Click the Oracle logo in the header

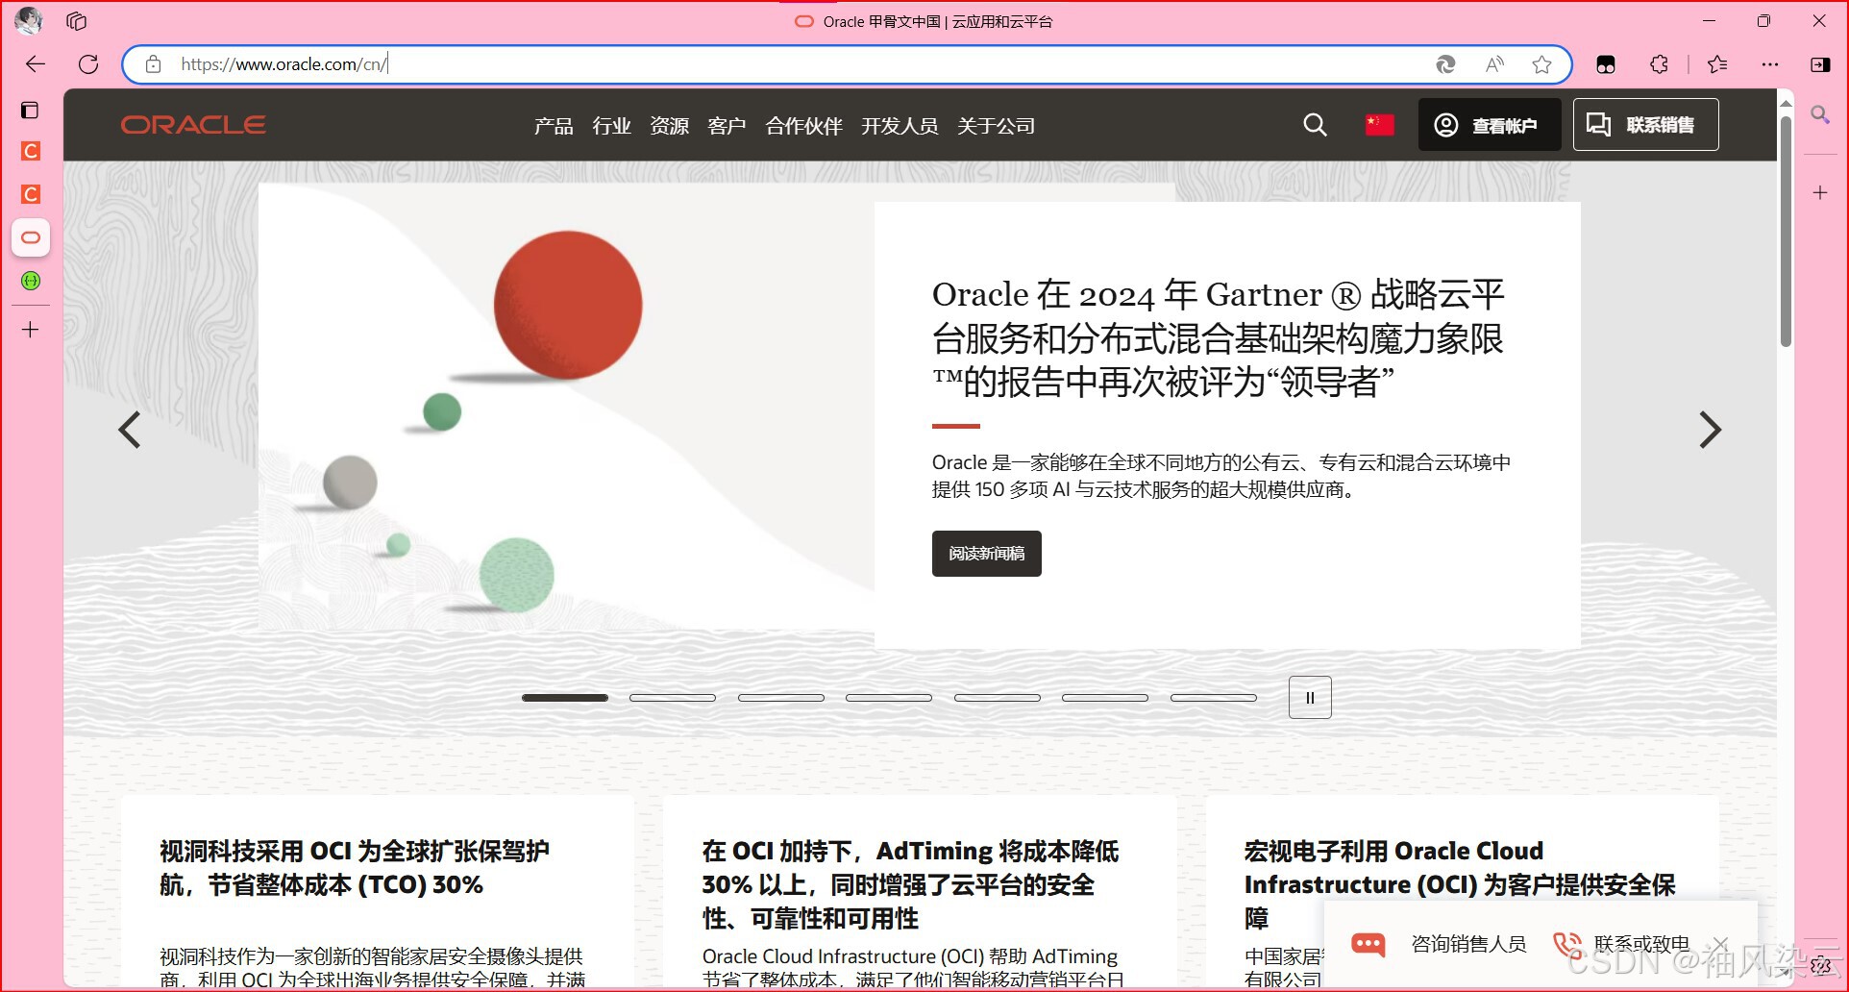193,125
